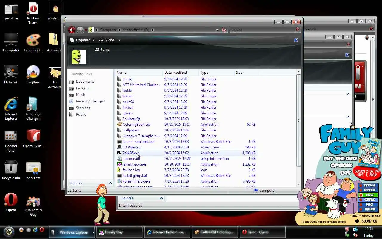382x239 pixels.
Task: Open Public in Favorite Links
Action: 81,114
